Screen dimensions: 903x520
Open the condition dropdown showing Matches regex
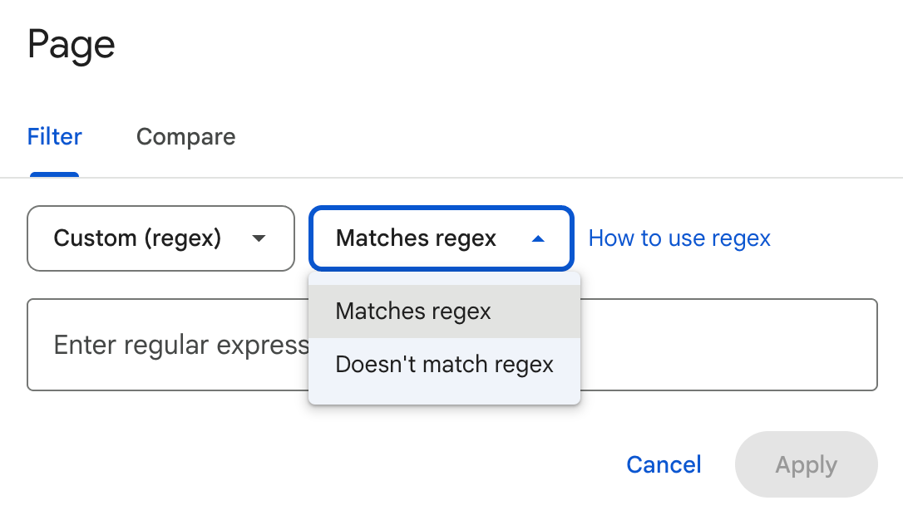point(441,238)
